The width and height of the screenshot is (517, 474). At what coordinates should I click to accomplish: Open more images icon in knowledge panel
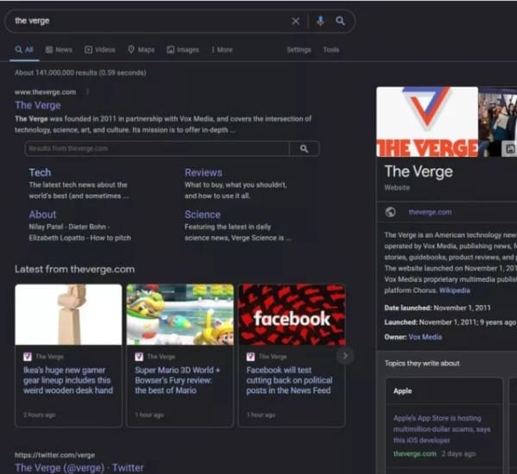509,149
